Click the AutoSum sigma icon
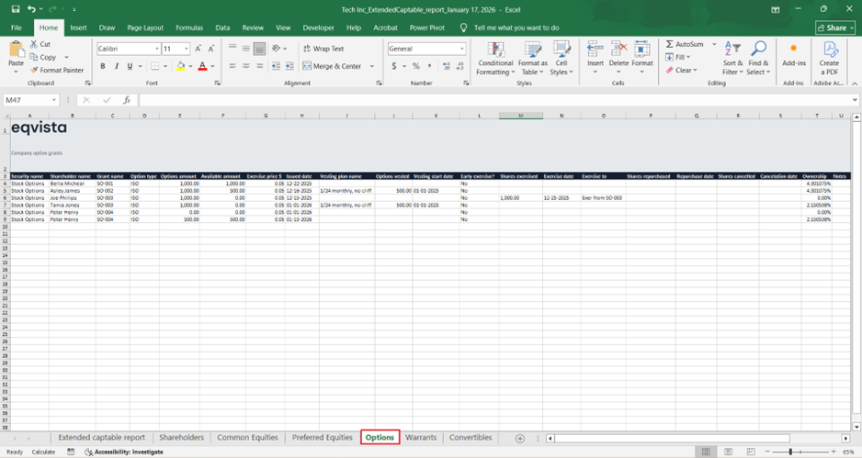Viewport: 862px width, 458px height. [670, 44]
